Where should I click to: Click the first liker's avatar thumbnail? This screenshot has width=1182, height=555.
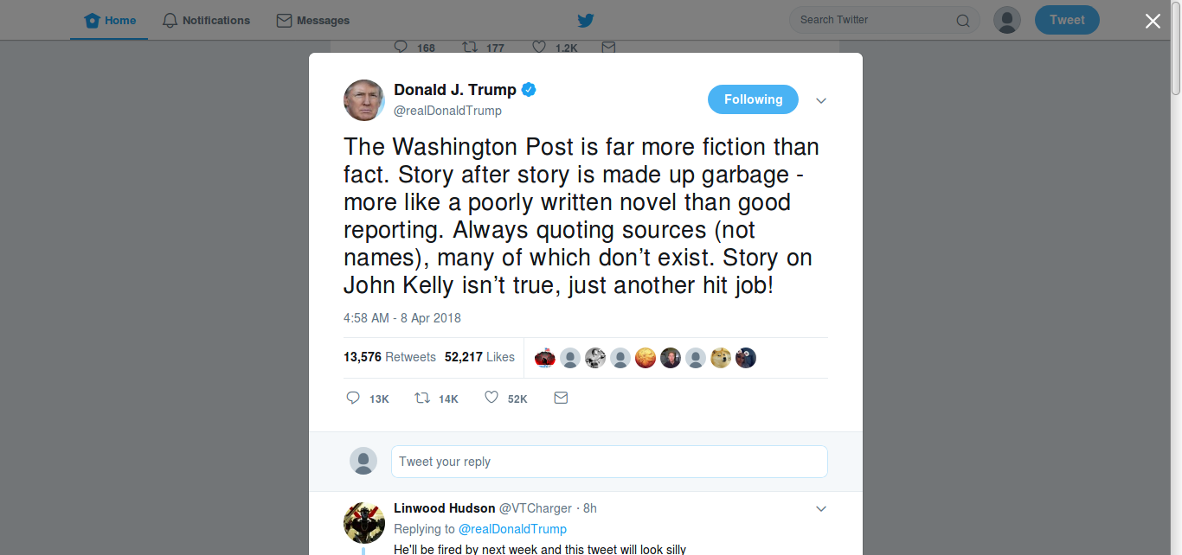[544, 357]
